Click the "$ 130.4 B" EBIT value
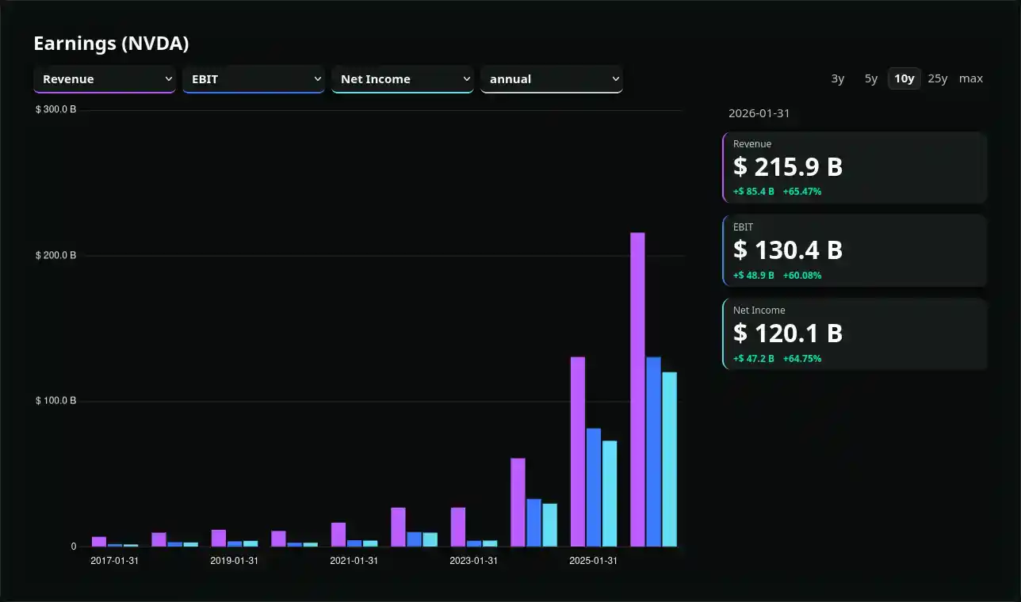The width and height of the screenshot is (1021, 602). (x=788, y=250)
